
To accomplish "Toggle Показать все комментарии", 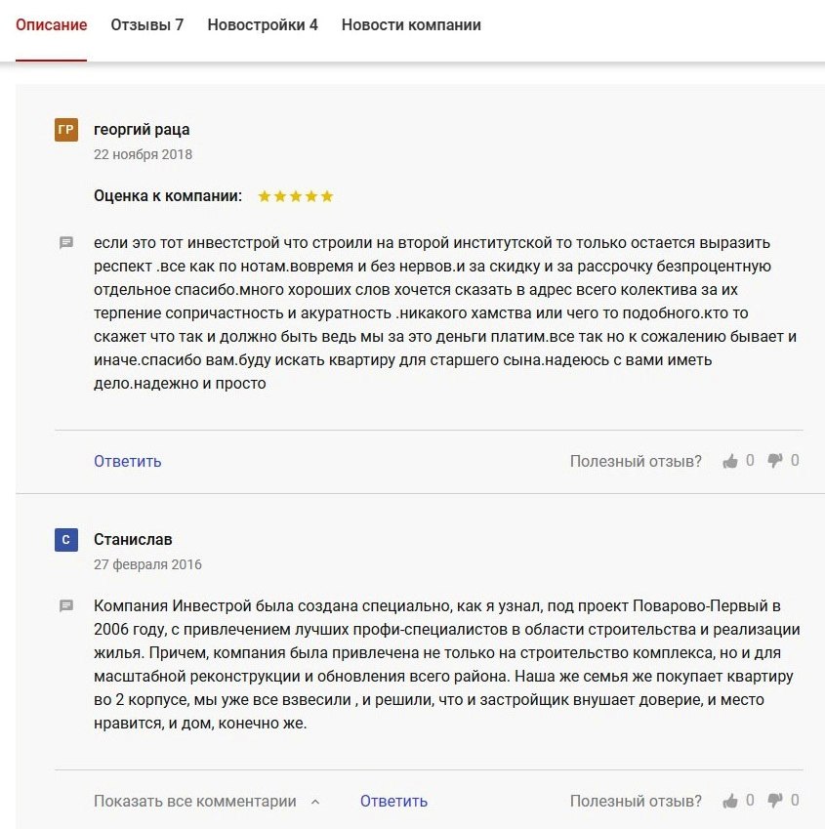I will click(195, 801).
